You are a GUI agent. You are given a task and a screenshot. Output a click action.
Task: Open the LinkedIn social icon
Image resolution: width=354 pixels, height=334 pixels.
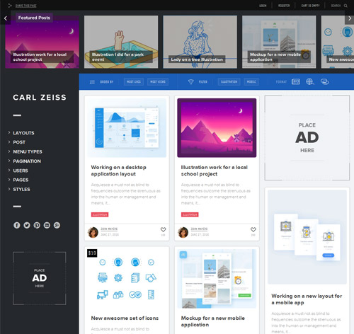47,225
